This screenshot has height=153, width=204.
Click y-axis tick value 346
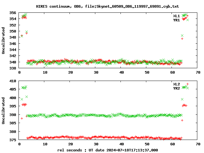tap(13, 44)
